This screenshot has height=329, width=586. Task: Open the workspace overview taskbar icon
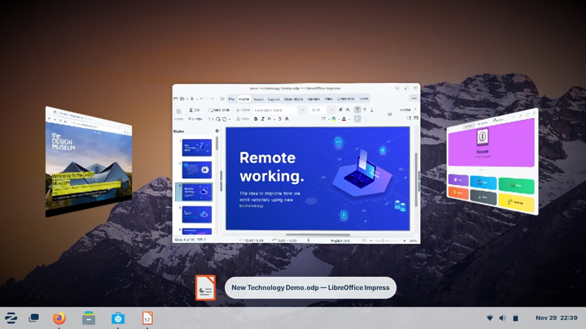coord(34,318)
